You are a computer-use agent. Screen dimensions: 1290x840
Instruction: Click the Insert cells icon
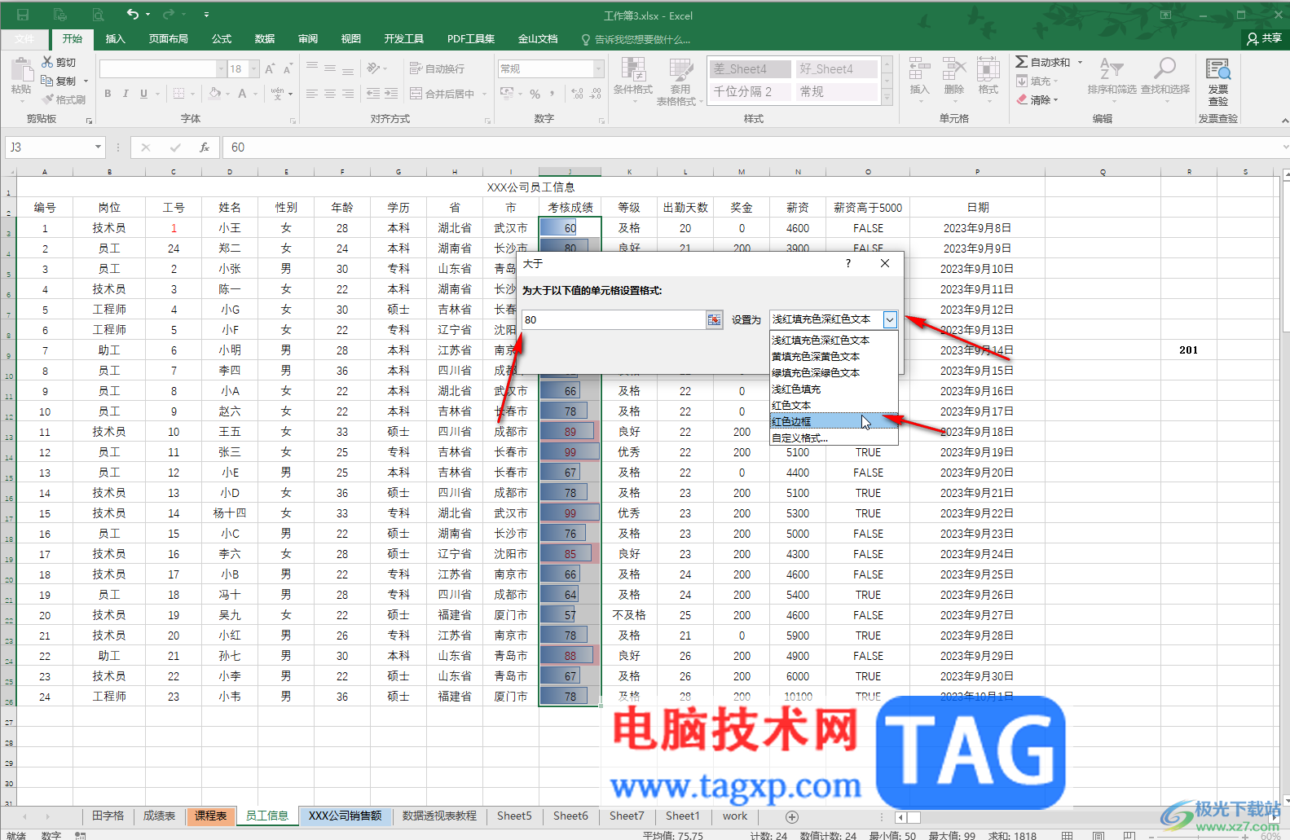click(x=919, y=69)
